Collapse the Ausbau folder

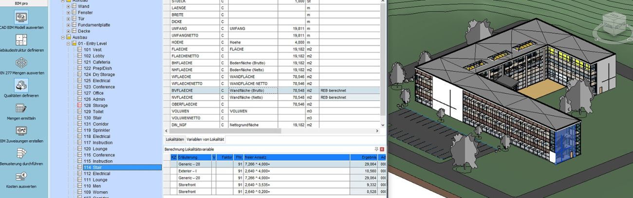pos(63,37)
